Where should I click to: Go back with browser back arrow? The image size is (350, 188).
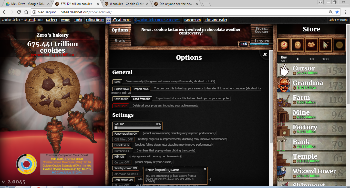(5, 12)
